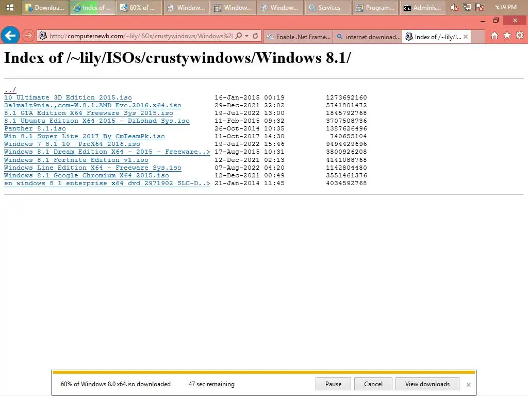Pause the Windows 8.0 x64.iso download
The image size is (528, 396).
pyautogui.click(x=334, y=384)
